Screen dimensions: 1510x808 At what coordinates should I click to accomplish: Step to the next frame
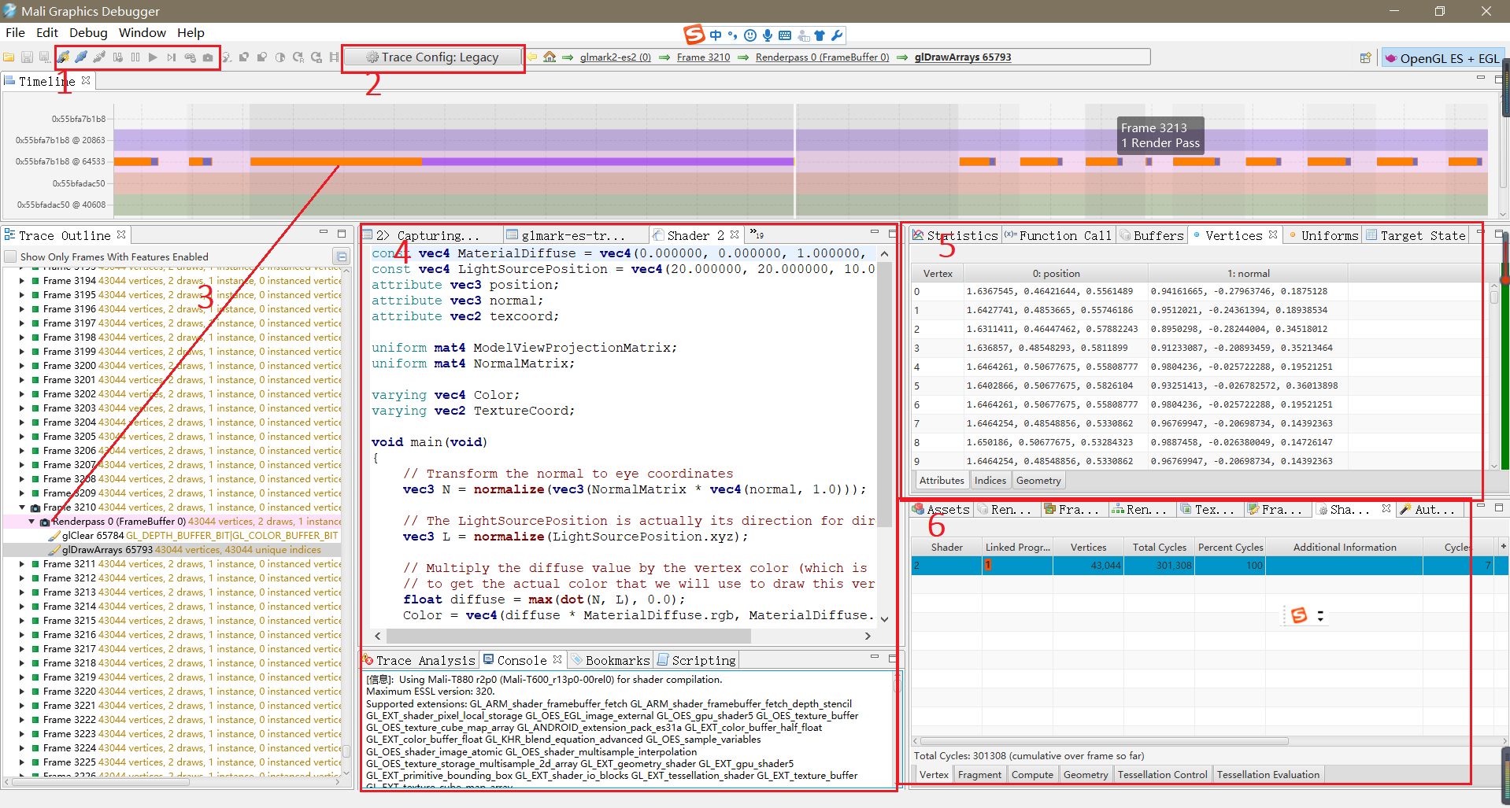coord(172,57)
